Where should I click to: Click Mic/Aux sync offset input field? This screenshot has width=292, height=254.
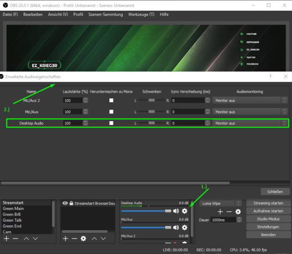click(x=188, y=112)
